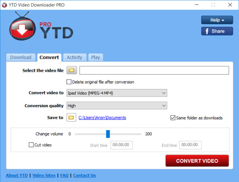
Task: Open the Help dropdown menu
Action: tap(217, 20)
